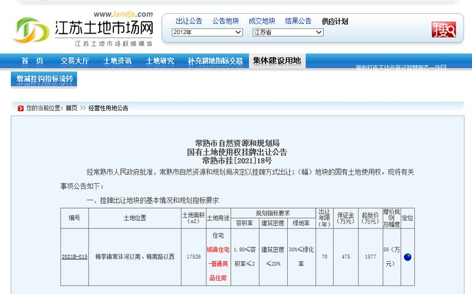Image resolution: width=472 pixels, height=294 pixels.
Task: Switch to 结果公告 tab
Action: click(298, 21)
